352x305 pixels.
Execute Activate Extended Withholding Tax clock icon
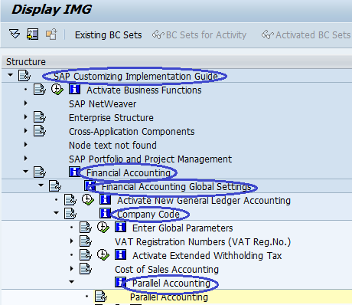coord(103,255)
